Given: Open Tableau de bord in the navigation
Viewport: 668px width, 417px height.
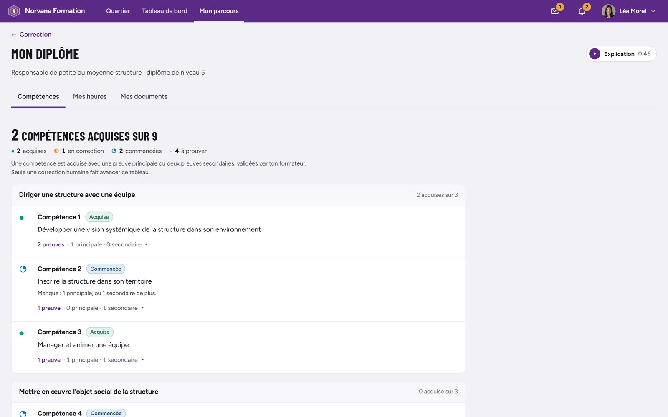Looking at the screenshot, I should [x=164, y=11].
